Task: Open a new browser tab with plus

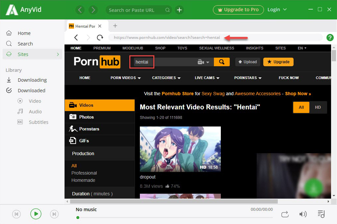Action: [x=115, y=26]
